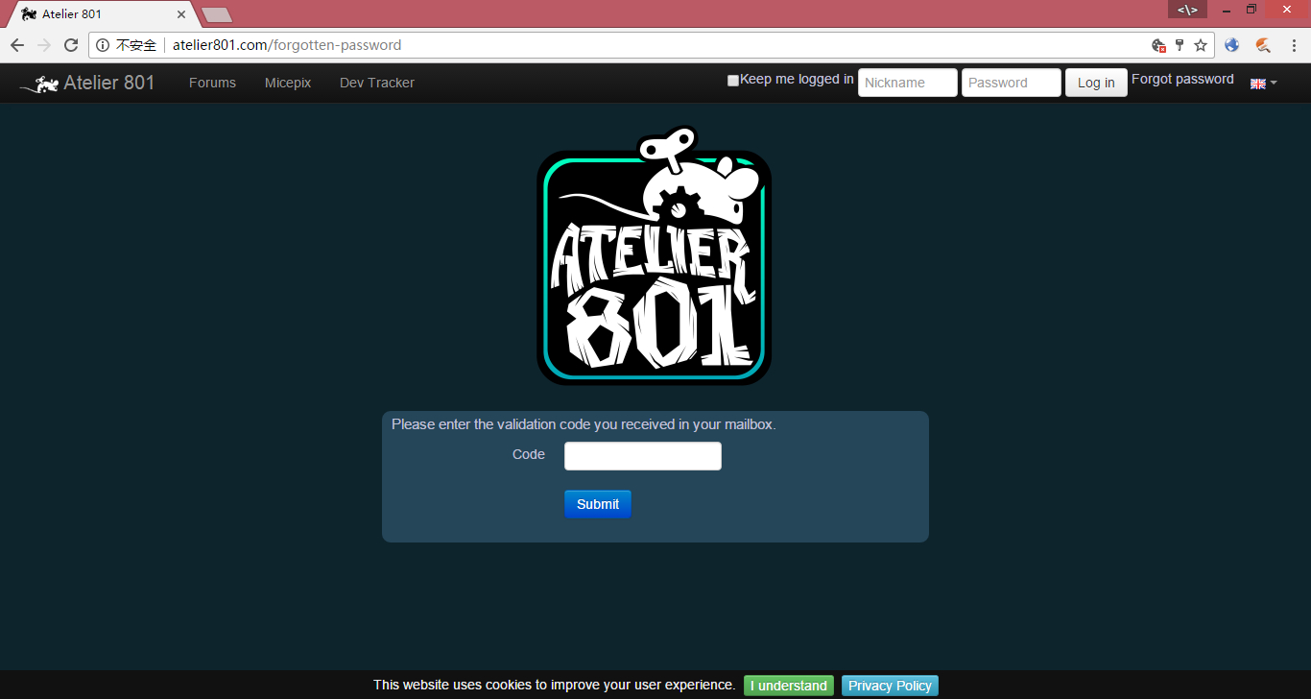This screenshot has height=699, width=1311.
Task: Click the code brackets icon in title bar
Action: [1187, 10]
